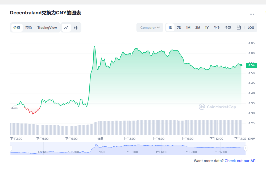Open the three-dot more options menu
This screenshot has width=266, height=173.
[252, 14]
